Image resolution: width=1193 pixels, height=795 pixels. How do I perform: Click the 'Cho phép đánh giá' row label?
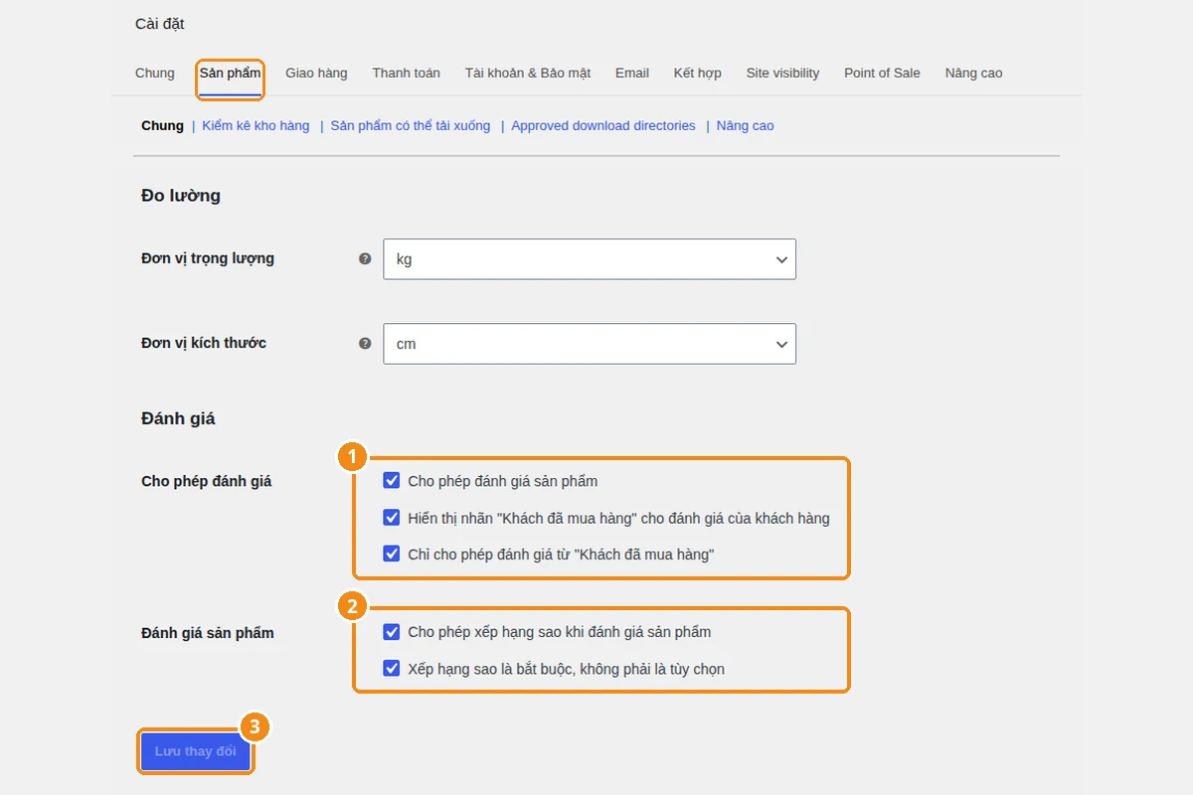[x=207, y=481]
